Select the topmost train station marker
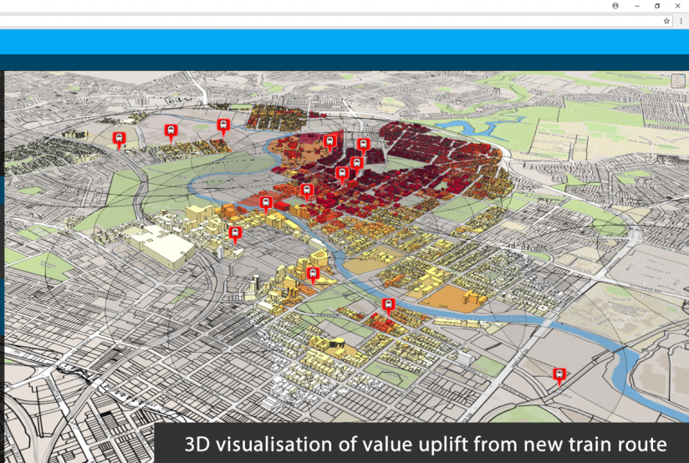 click(x=223, y=125)
